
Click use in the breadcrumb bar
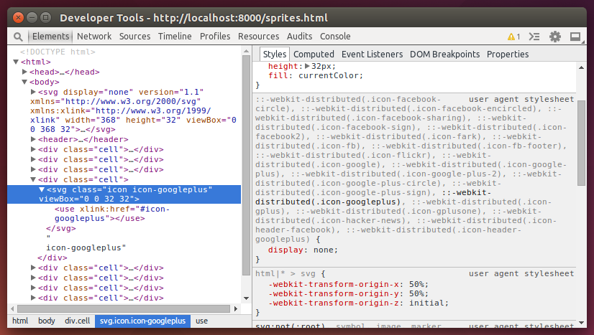pyautogui.click(x=201, y=321)
